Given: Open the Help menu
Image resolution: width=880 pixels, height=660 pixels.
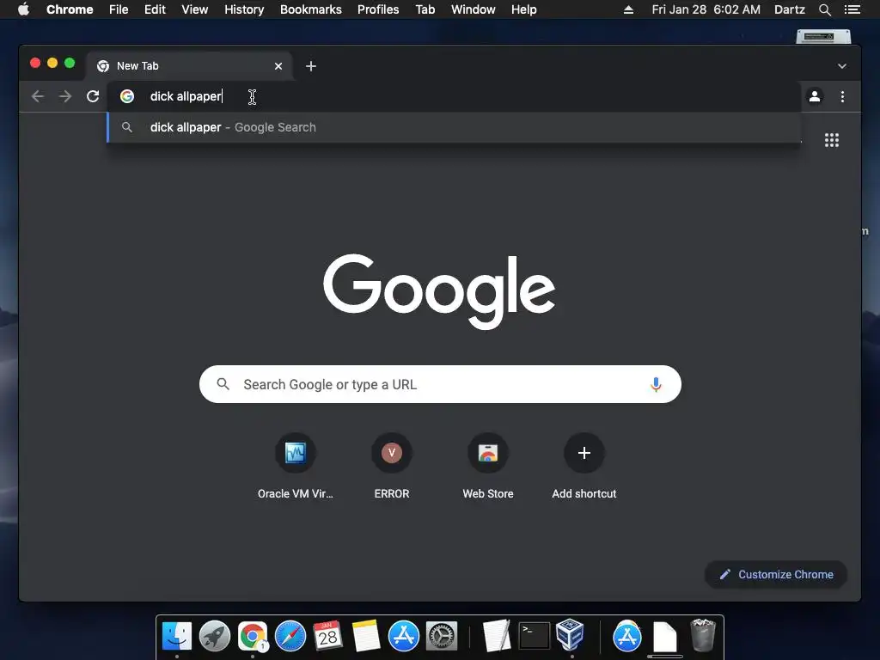Looking at the screenshot, I should pyautogui.click(x=523, y=9).
